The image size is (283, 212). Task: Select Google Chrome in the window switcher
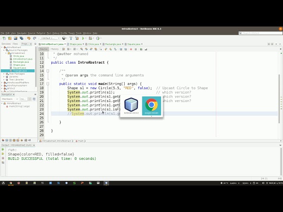tap(151, 106)
